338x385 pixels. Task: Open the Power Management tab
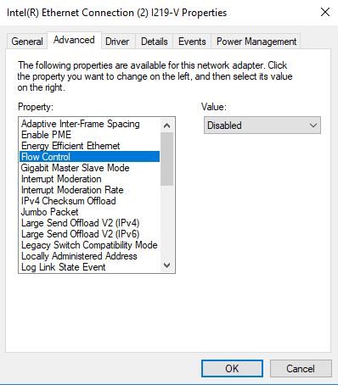click(256, 42)
